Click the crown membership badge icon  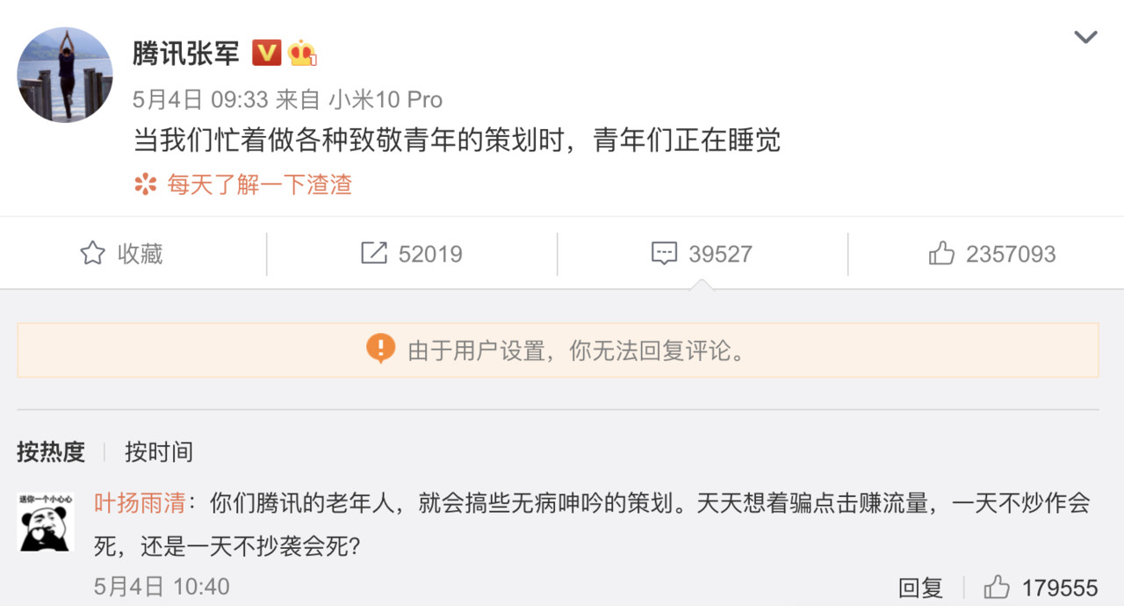click(x=302, y=54)
